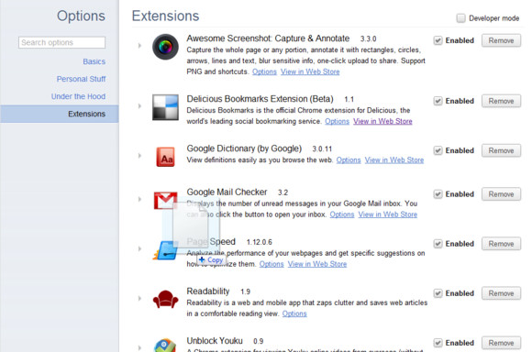
Task: View Page Speed in Web Store
Action: click(317, 264)
